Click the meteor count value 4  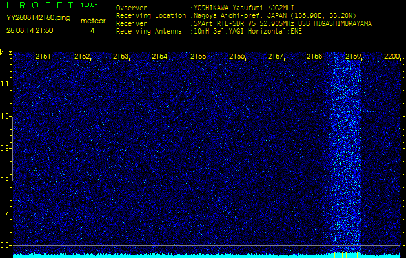tap(92, 30)
